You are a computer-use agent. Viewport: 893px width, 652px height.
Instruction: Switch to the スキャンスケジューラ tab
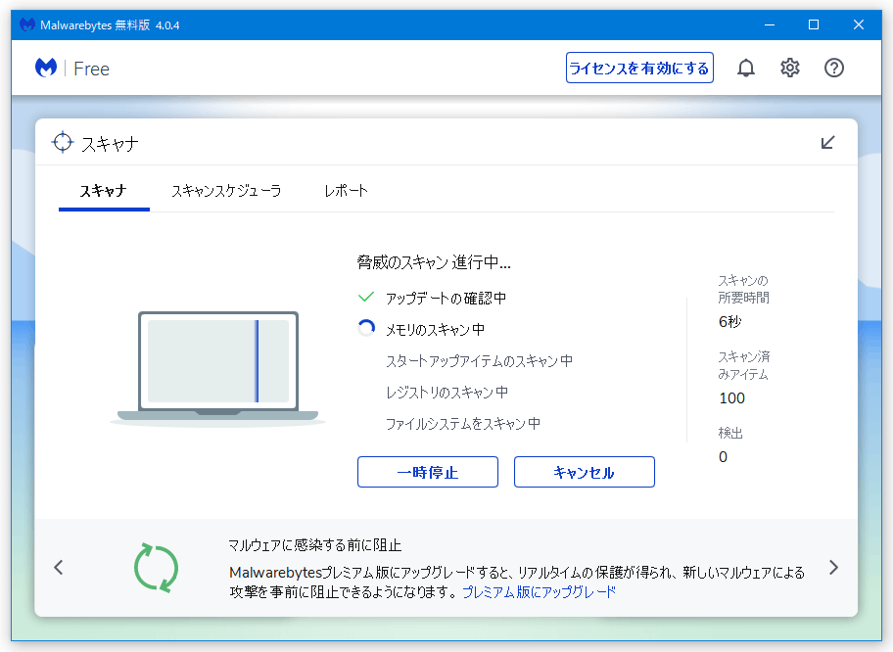click(226, 191)
